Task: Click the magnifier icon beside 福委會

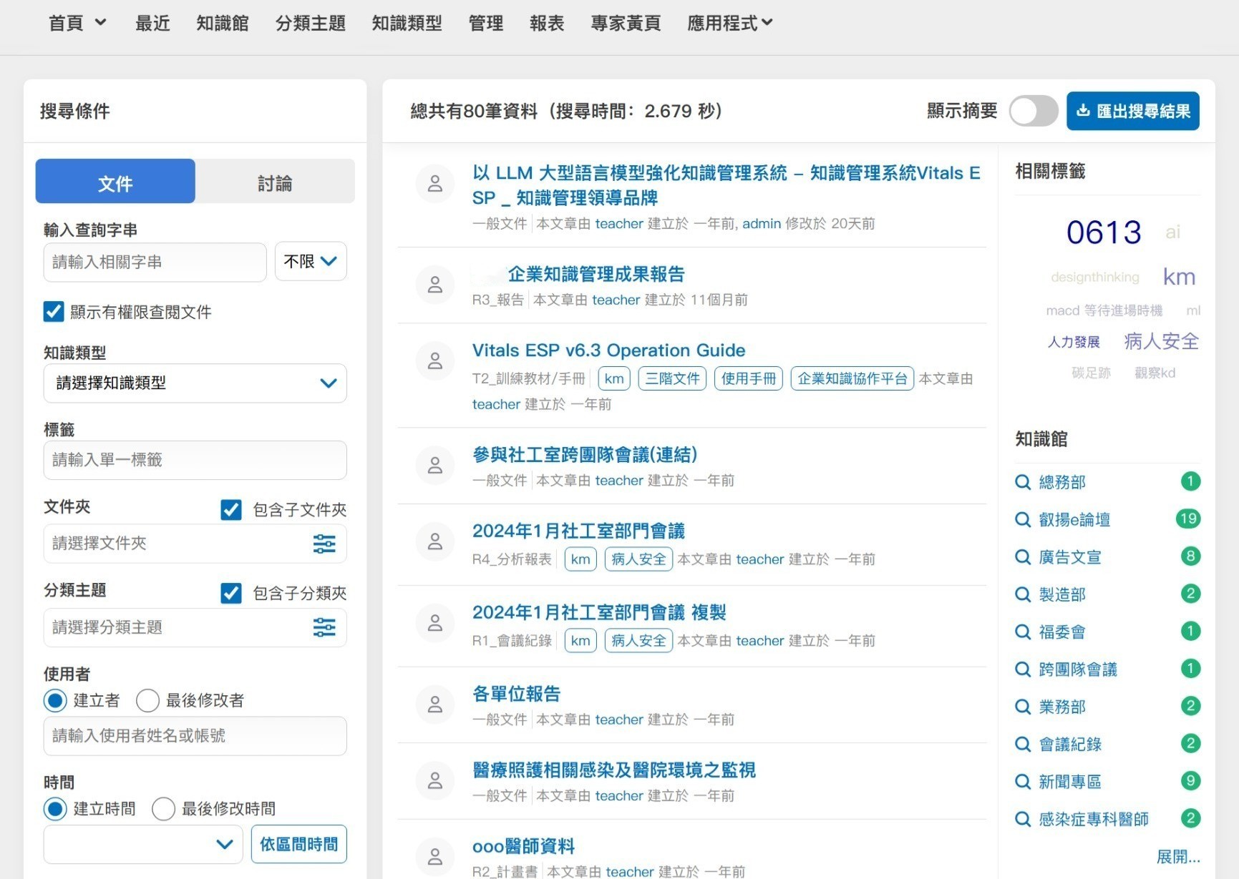Action: pos(1023,632)
